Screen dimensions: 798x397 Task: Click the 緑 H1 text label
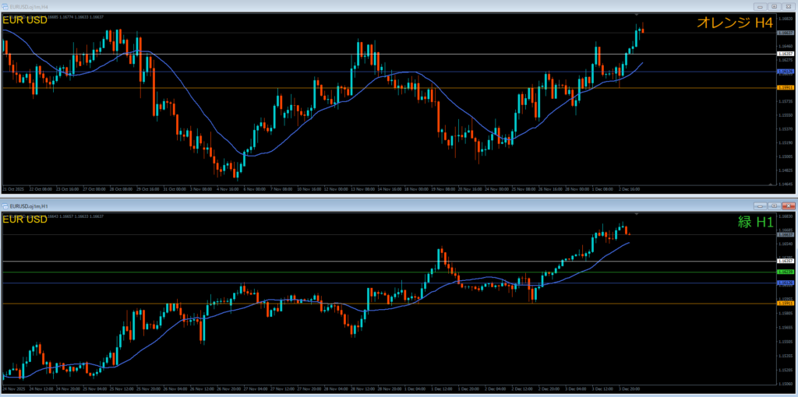pos(755,222)
